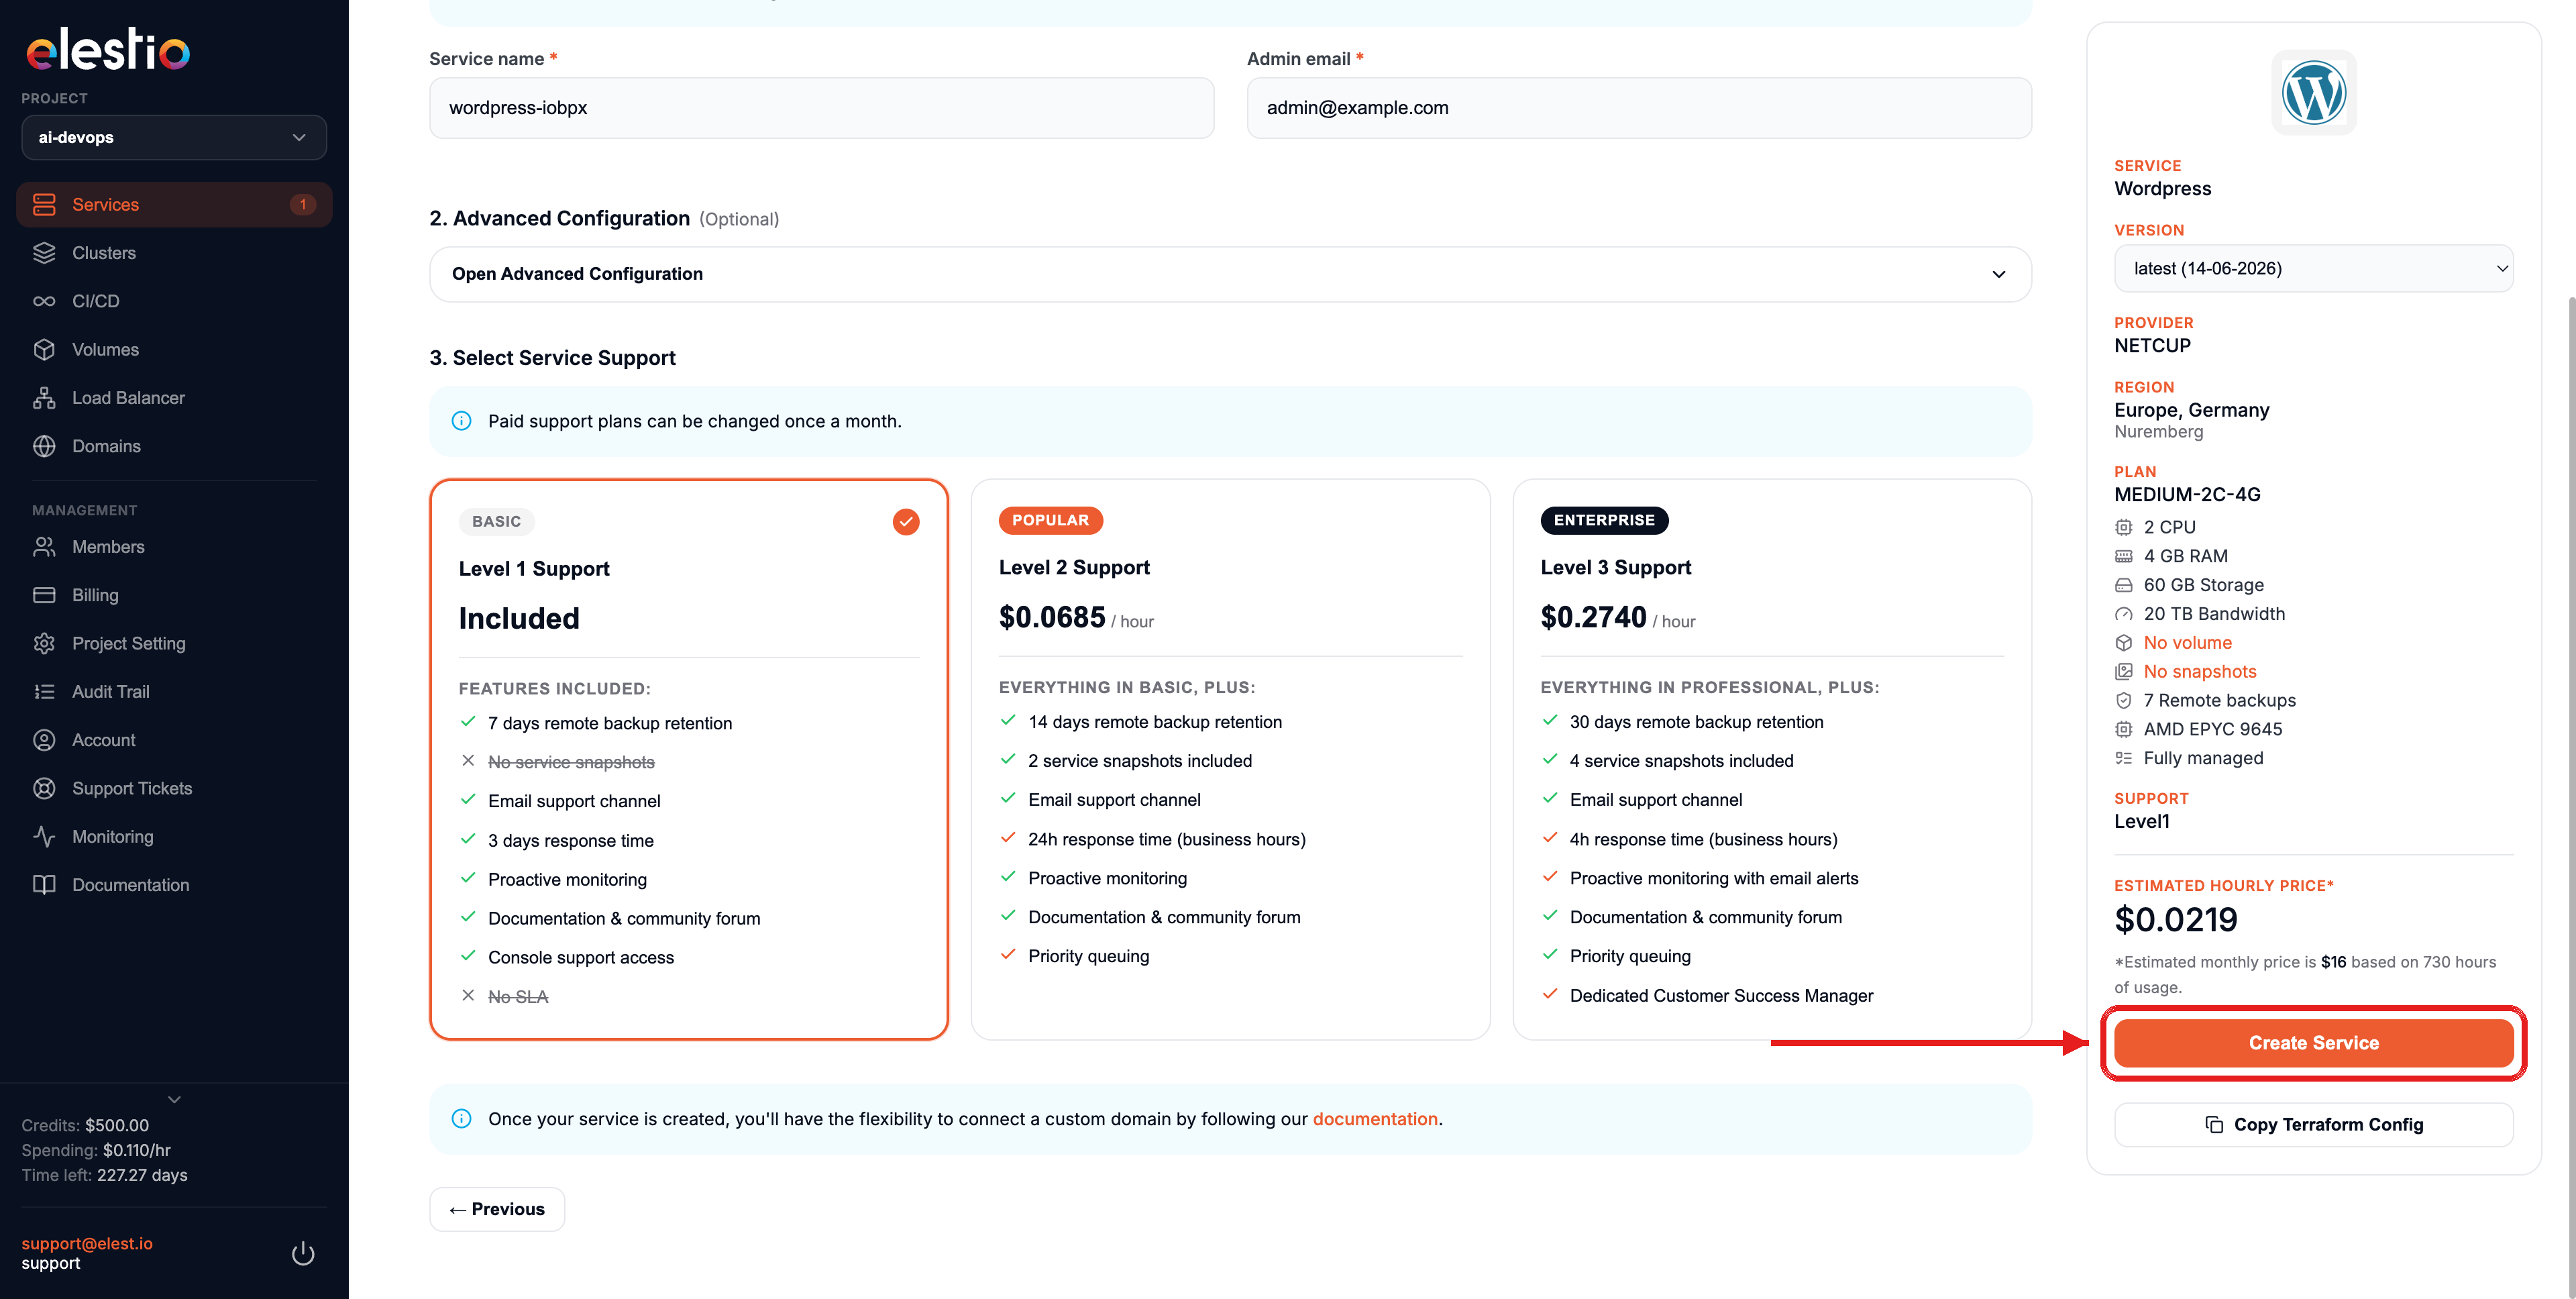Select the Enterprise Level 3 Support plan
Screen dimensions: 2576x1299
pyautogui.click(x=1772, y=760)
